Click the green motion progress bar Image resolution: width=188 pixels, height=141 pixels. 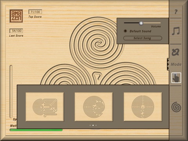tap(36, 130)
